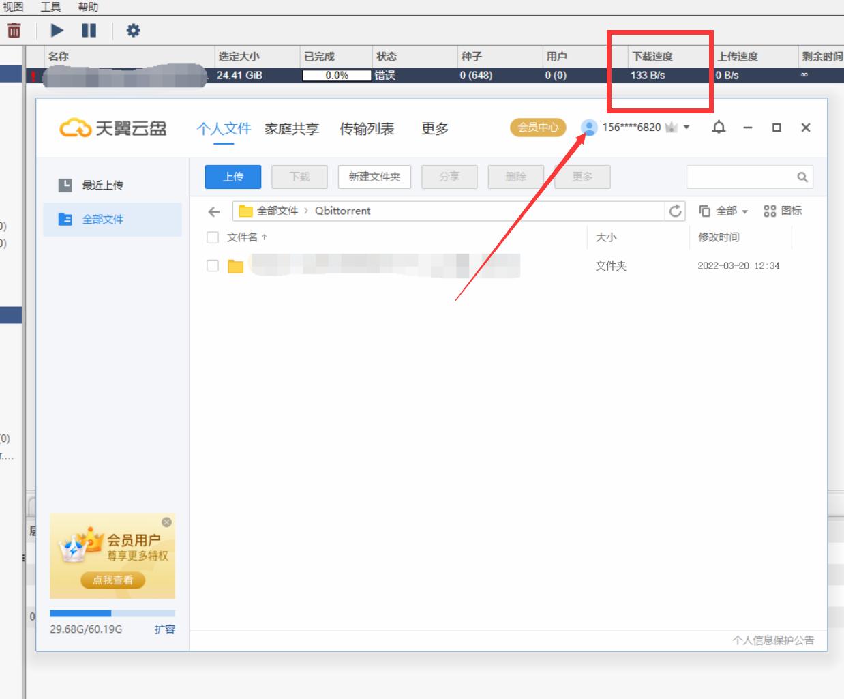Click the search input field of the cloud drive
844x699 pixels.
[743, 177]
